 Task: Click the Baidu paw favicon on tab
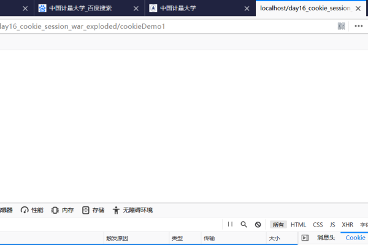pos(42,9)
